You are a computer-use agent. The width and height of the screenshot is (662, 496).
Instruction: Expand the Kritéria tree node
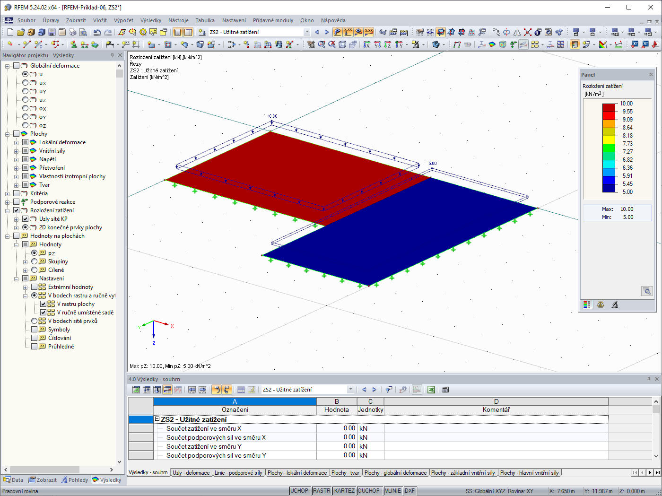pos(8,194)
